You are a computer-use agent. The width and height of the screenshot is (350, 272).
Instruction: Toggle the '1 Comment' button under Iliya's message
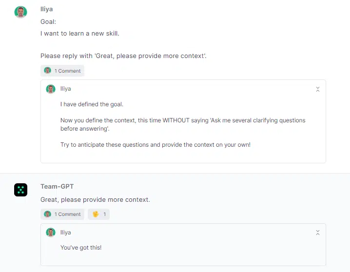coord(62,71)
